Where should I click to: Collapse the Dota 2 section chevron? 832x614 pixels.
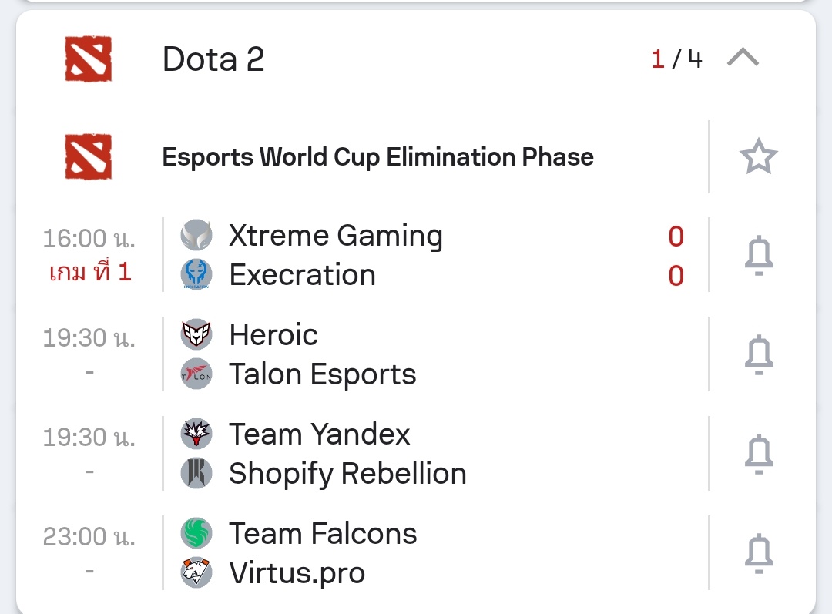click(x=743, y=57)
